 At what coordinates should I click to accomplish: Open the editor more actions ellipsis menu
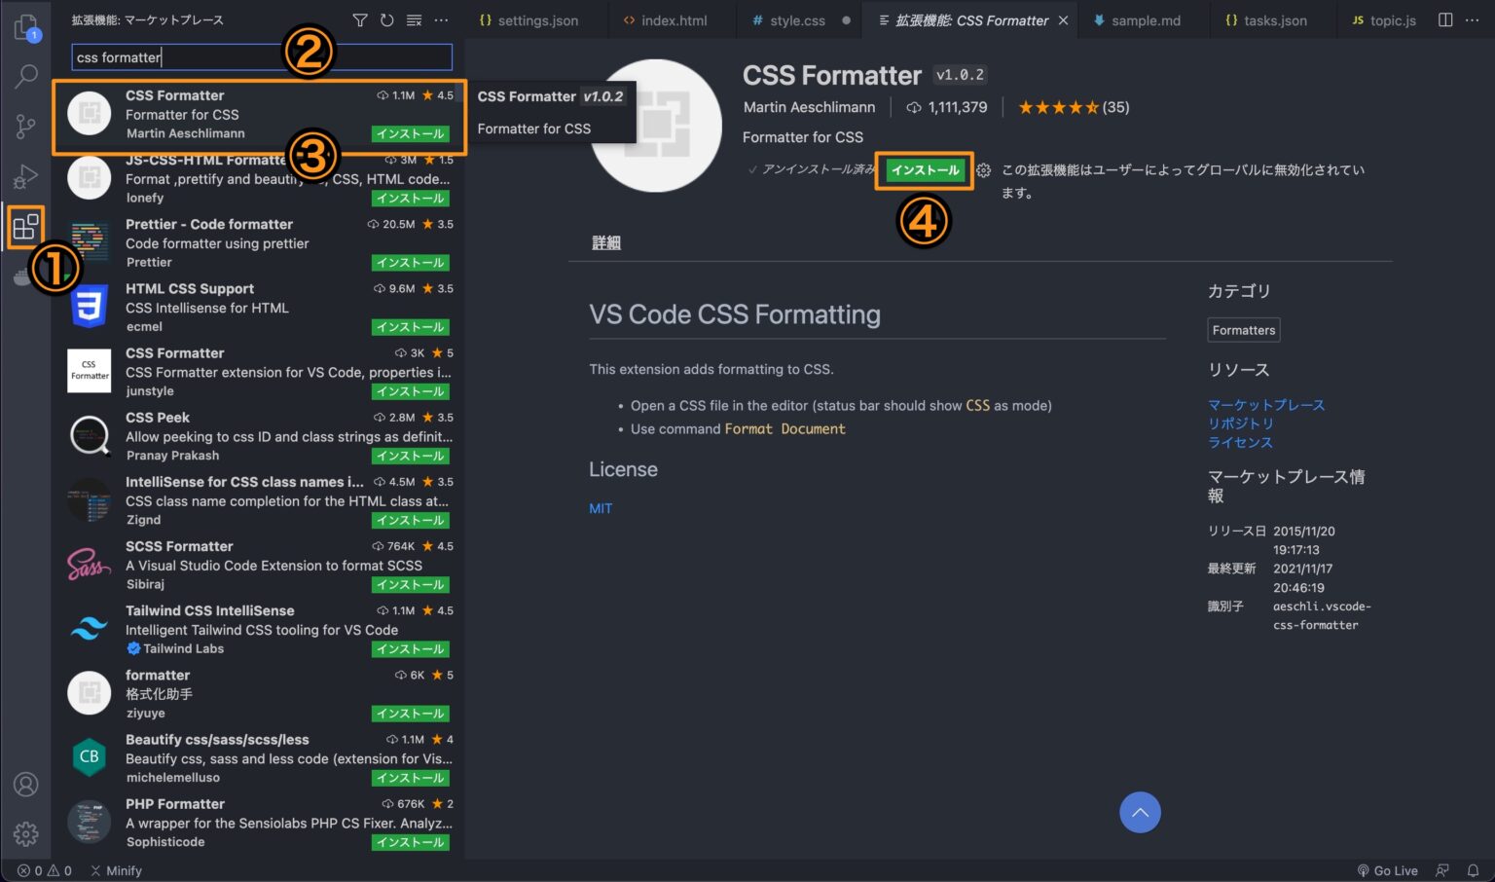(x=1474, y=19)
